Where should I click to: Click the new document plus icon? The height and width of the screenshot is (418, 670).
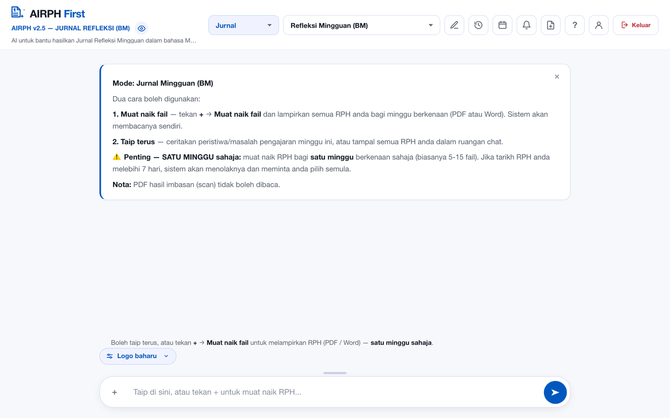(551, 25)
